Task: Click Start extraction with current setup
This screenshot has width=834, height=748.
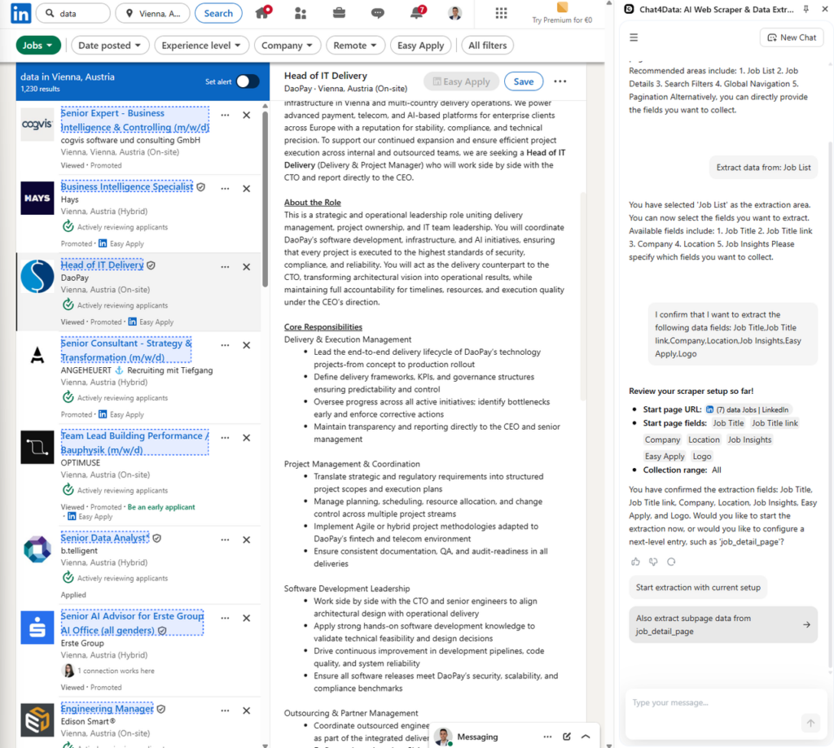Action: [x=699, y=587]
